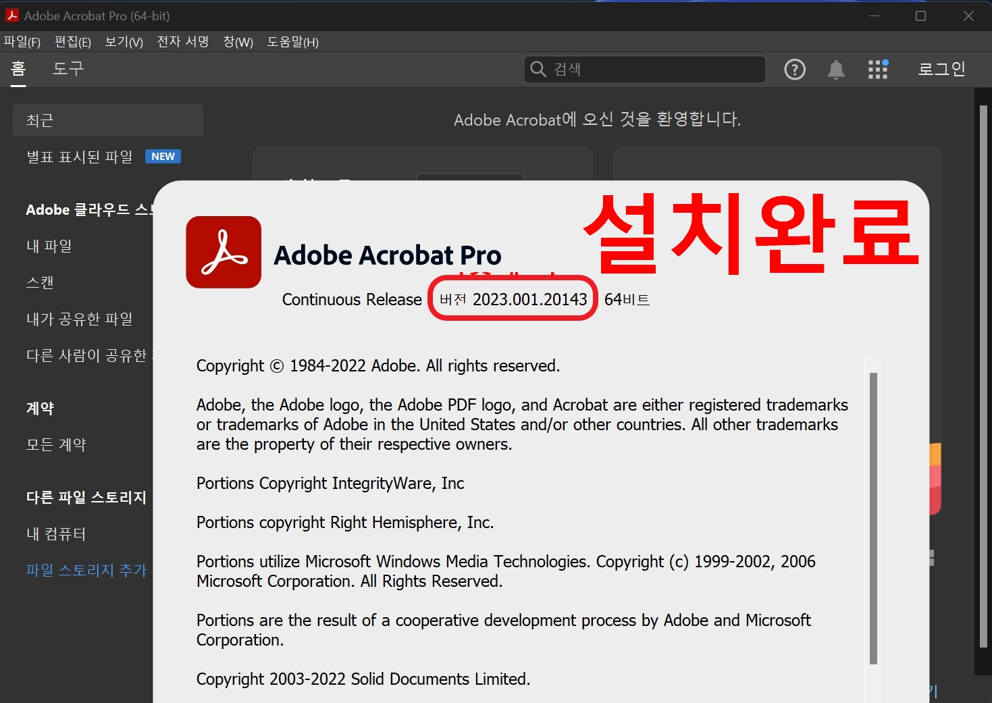992x703 pixels.
Task: Close the Acrobat window
Action: (968, 16)
